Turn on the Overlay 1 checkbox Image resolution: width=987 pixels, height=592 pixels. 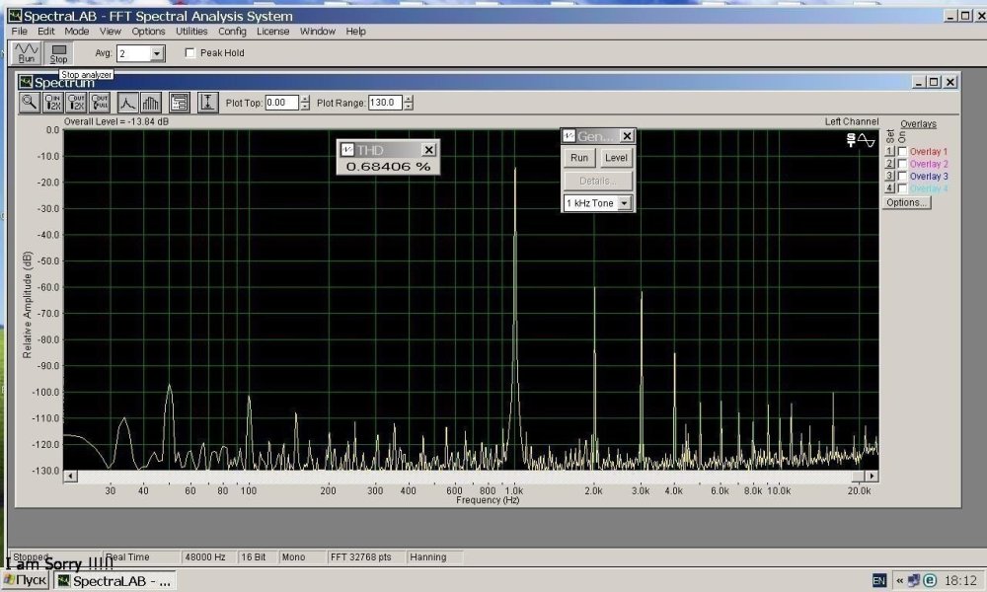point(902,152)
